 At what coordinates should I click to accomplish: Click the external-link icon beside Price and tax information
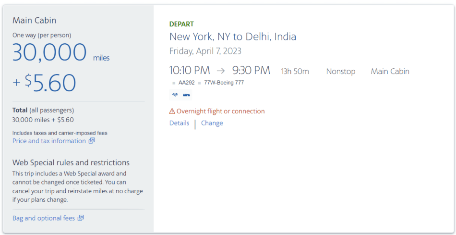92,141
